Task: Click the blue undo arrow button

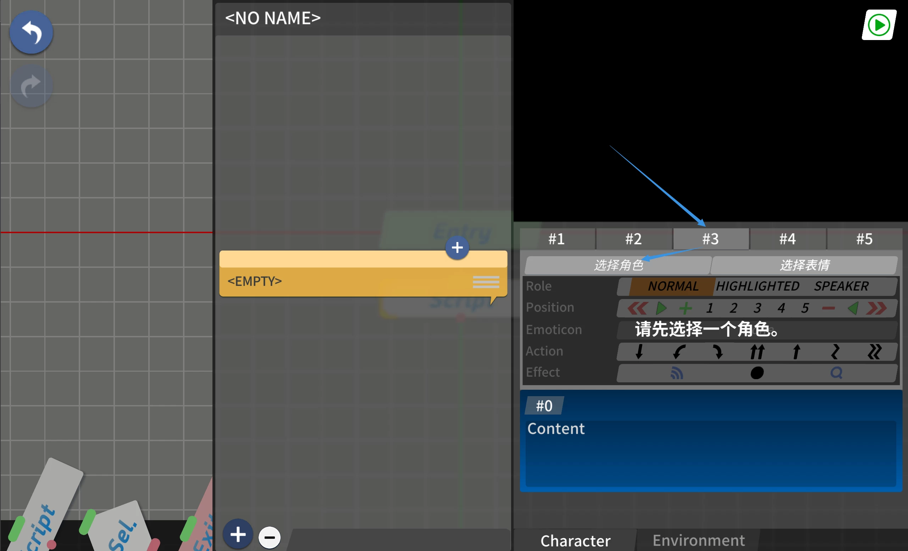Action: [x=31, y=32]
